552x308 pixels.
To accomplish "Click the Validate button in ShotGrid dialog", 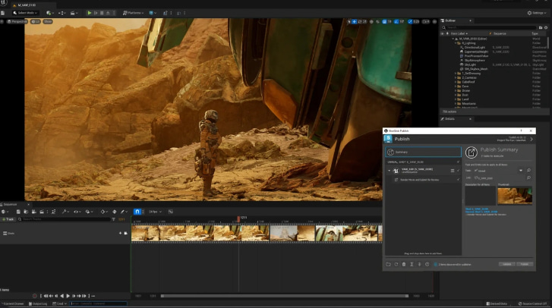I will coord(507,264).
